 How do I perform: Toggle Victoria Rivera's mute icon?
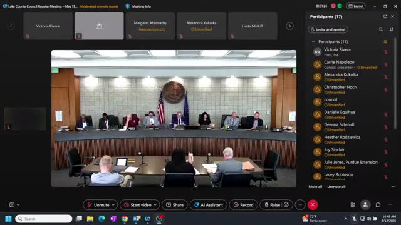386,52
